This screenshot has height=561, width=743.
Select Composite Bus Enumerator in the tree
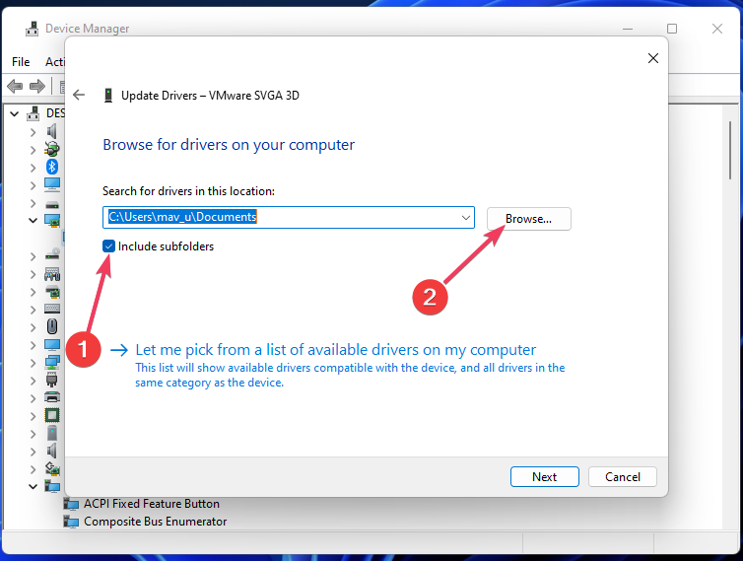click(x=155, y=522)
